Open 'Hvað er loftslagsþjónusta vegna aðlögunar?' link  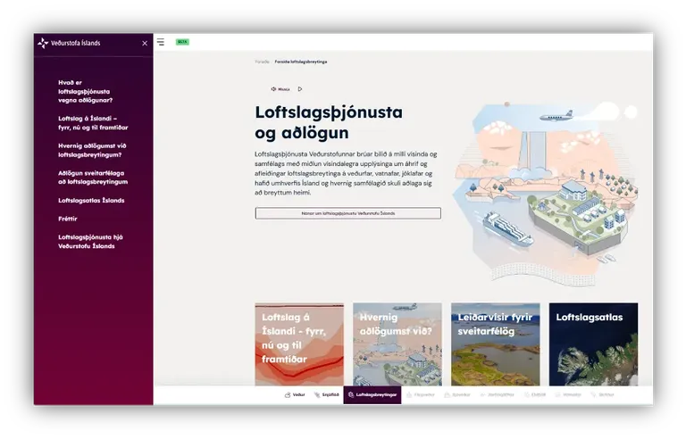86,91
